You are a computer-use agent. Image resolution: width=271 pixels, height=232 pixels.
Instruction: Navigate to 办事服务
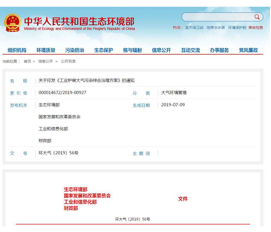pyautogui.click(x=219, y=50)
